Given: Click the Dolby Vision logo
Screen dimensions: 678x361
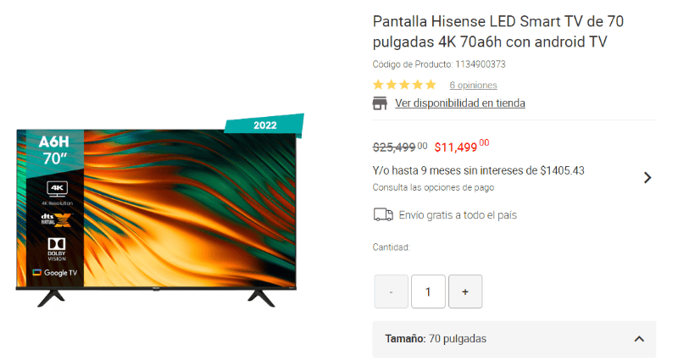Looking at the screenshot, I should tap(57, 249).
